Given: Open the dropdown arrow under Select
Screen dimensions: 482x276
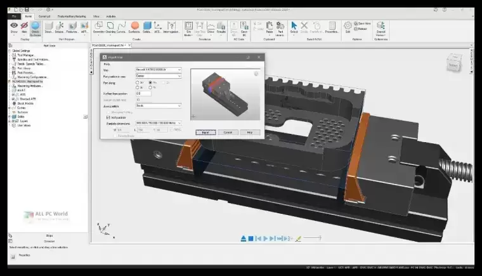Looking at the screenshot, I should pos(294,35).
